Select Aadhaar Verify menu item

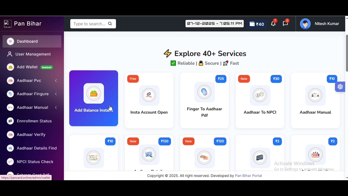32,134
